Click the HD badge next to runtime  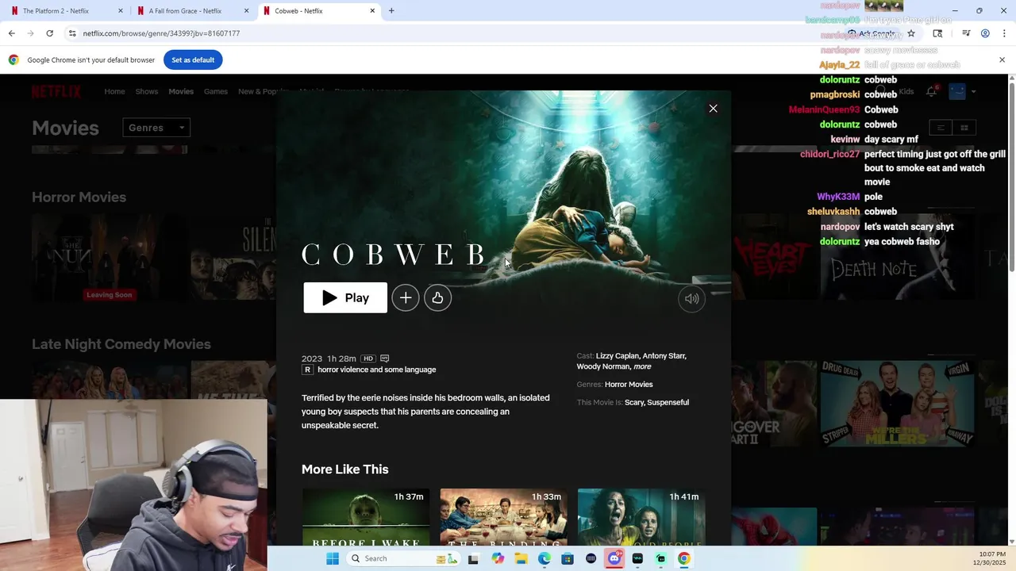pos(368,358)
